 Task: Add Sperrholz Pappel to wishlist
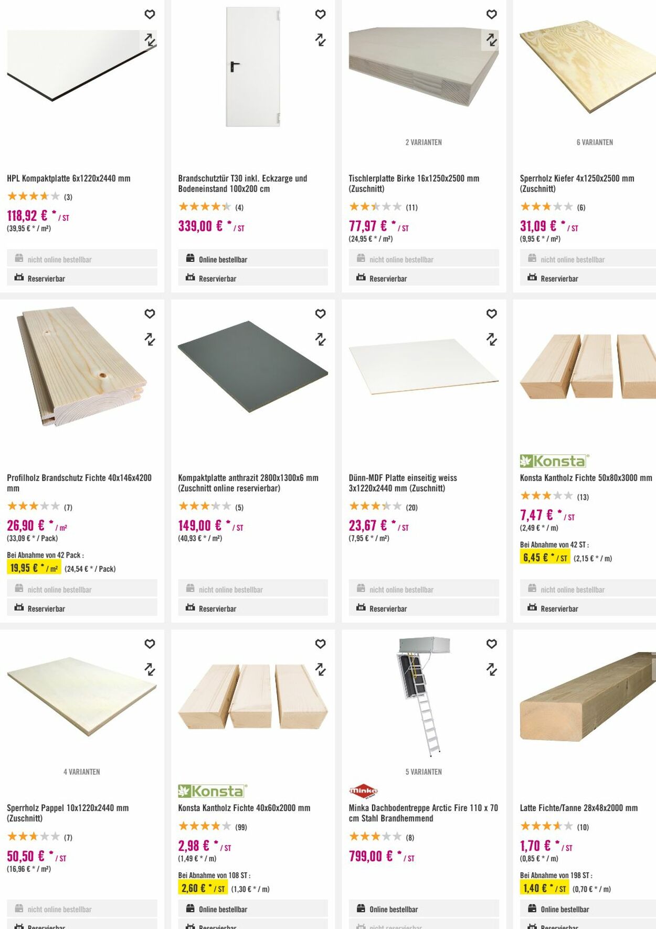coord(150,644)
